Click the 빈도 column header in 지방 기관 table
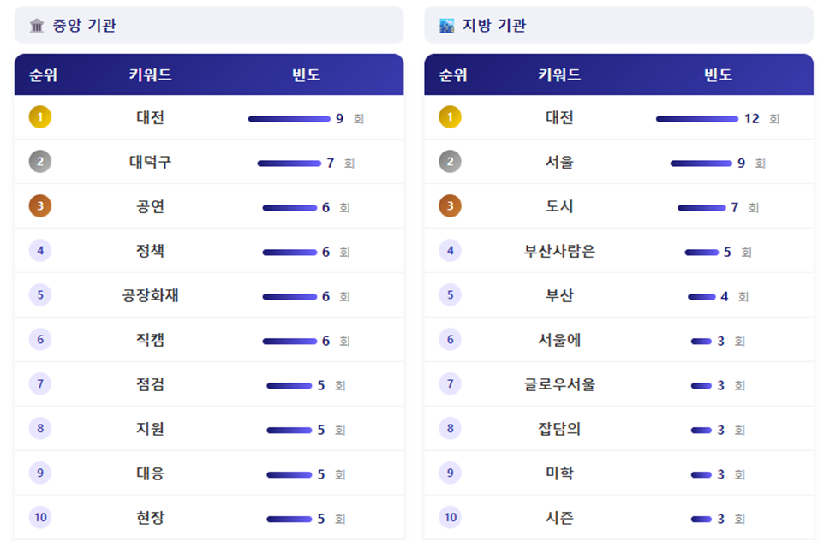The width and height of the screenshot is (824, 541). click(x=718, y=75)
